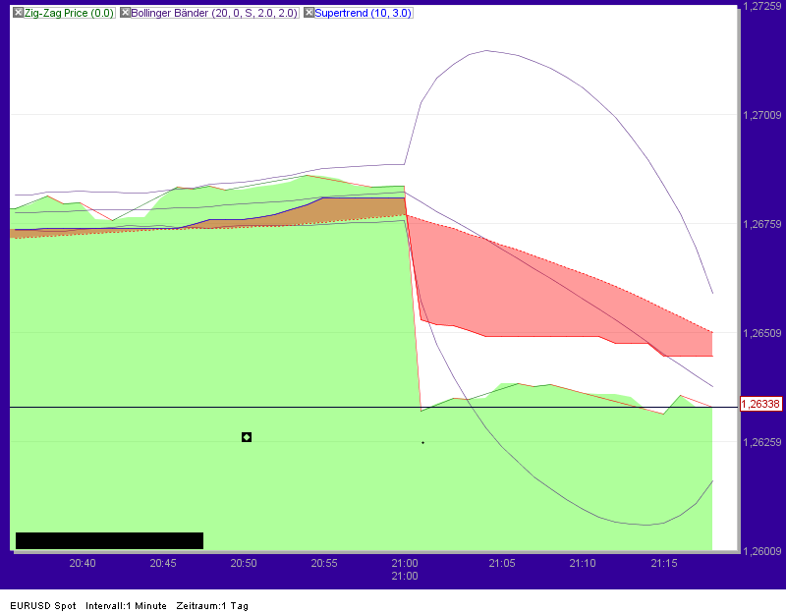Click the tiny dot marker below the red band
Screen dimensions: 786x614
[422, 443]
